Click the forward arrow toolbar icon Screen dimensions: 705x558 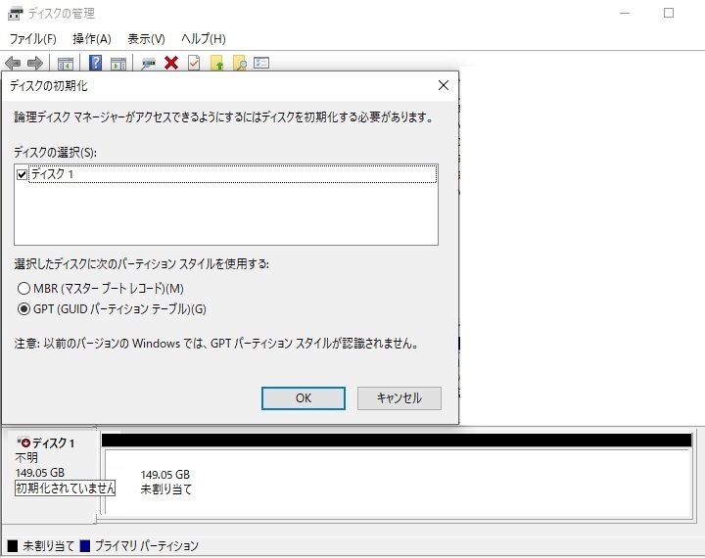(x=35, y=63)
